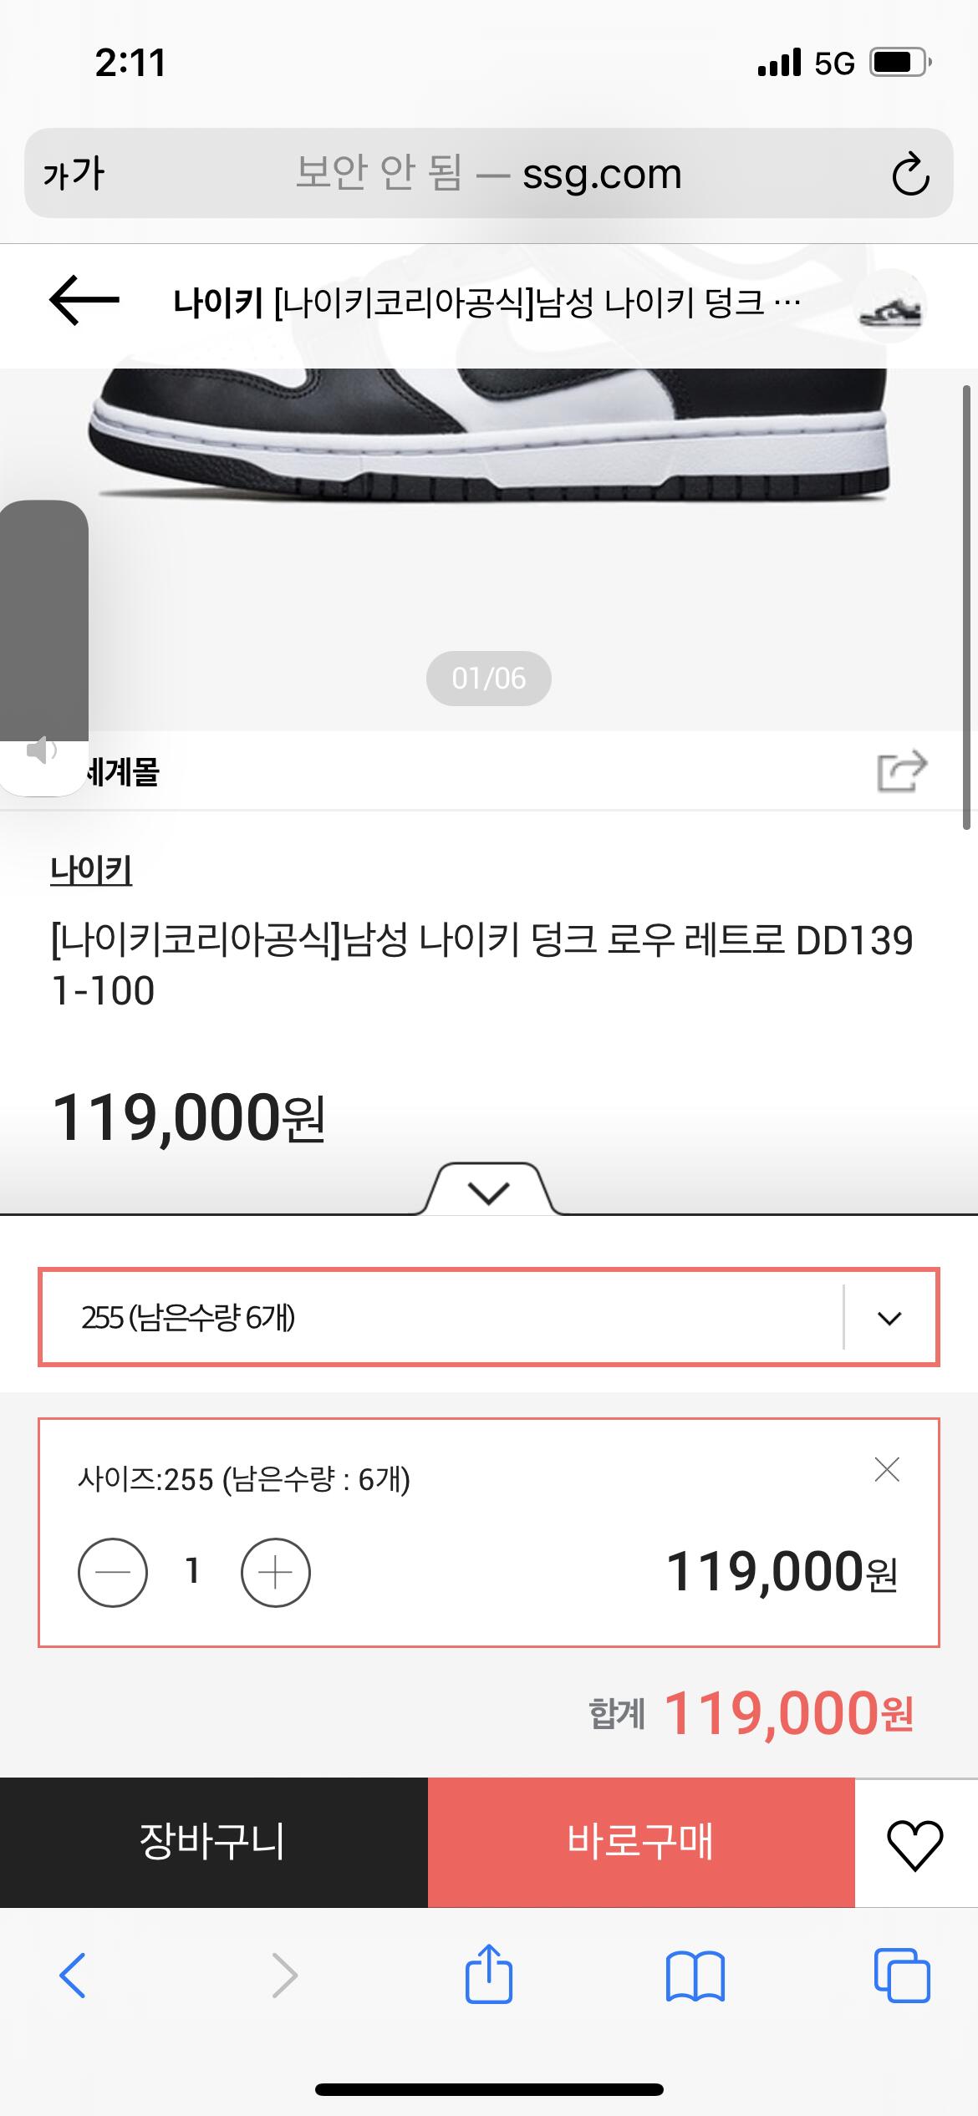
Task: Decrease quantity with the minus button
Action: (x=113, y=1573)
